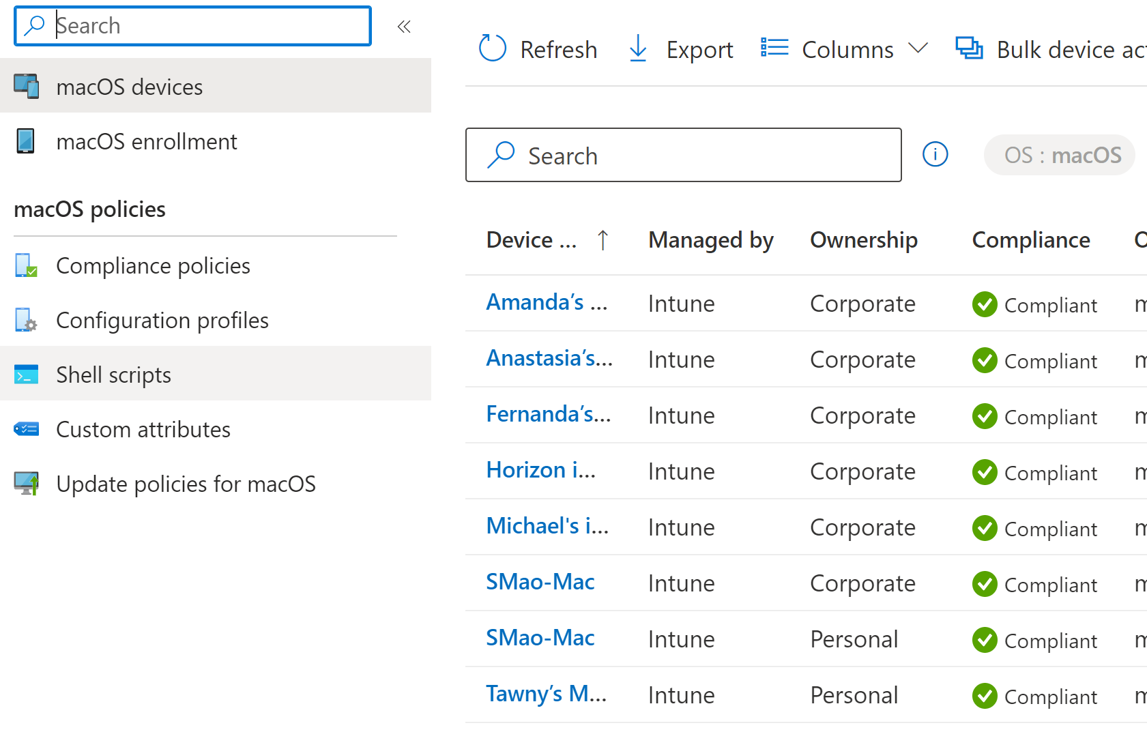The height and width of the screenshot is (732, 1147).
Task: Collapse the sidebar with the double chevron
Action: tap(404, 27)
